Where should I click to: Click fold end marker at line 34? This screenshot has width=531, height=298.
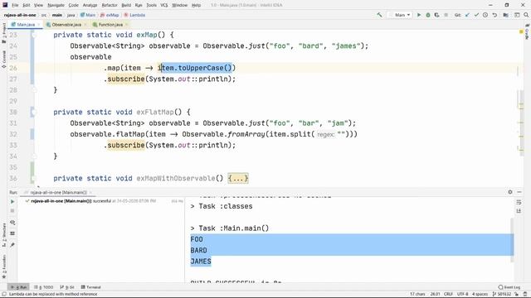click(x=34, y=156)
